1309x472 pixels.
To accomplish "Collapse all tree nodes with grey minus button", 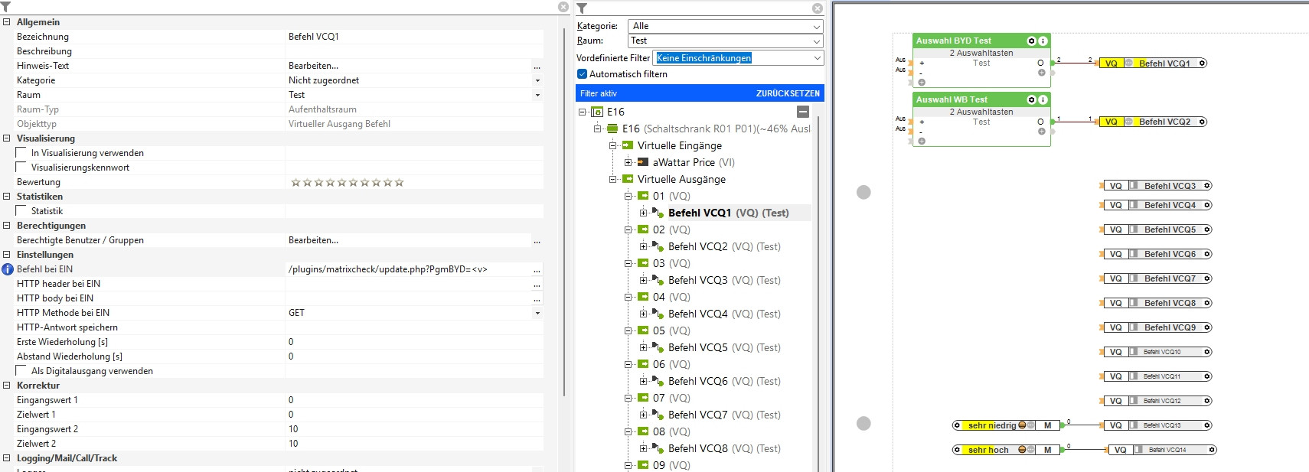I will [x=802, y=112].
